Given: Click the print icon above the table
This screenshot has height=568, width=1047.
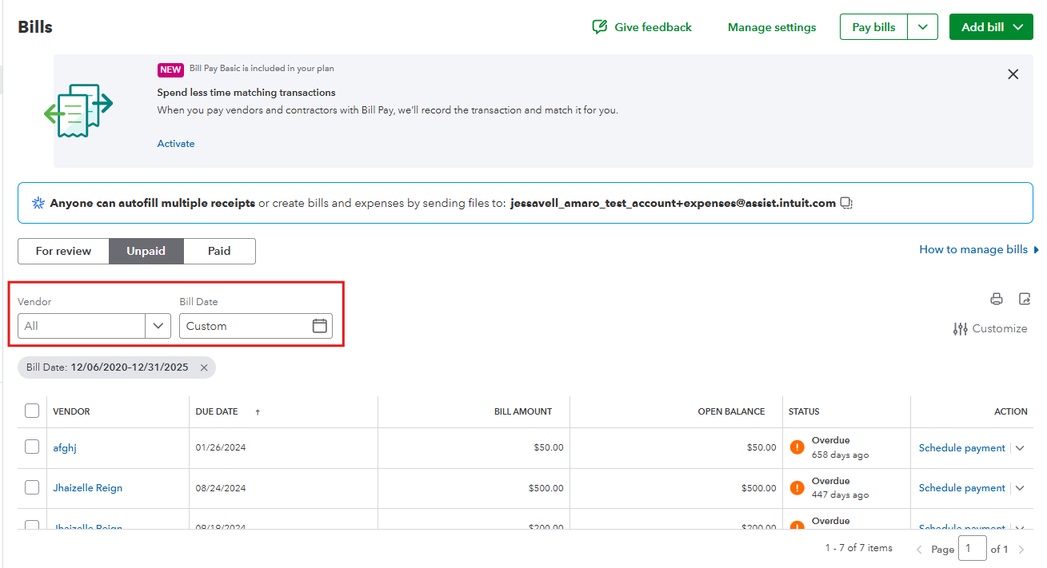Looking at the screenshot, I should pos(996,299).
